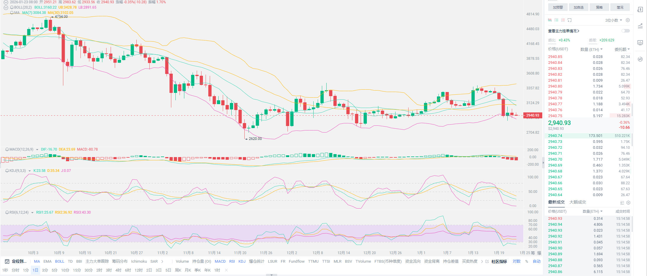This screenshot has width=647, height=276.
Task: Open the rising bar chart sidebar icon
Action: coord(640,26)
